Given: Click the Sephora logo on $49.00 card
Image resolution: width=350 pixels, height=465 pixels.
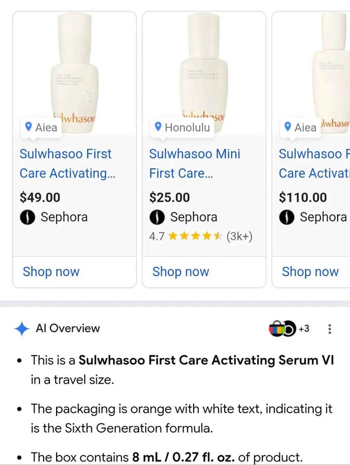Looking at the screenshot, I should tap(27, 217).
